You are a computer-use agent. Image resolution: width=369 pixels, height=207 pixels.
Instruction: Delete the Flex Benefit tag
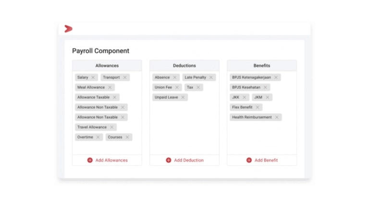pos(258,107)
